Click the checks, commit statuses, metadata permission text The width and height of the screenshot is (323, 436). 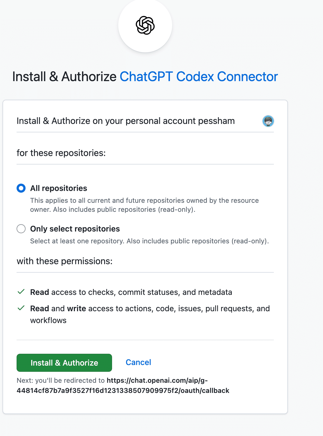(131, 292)
